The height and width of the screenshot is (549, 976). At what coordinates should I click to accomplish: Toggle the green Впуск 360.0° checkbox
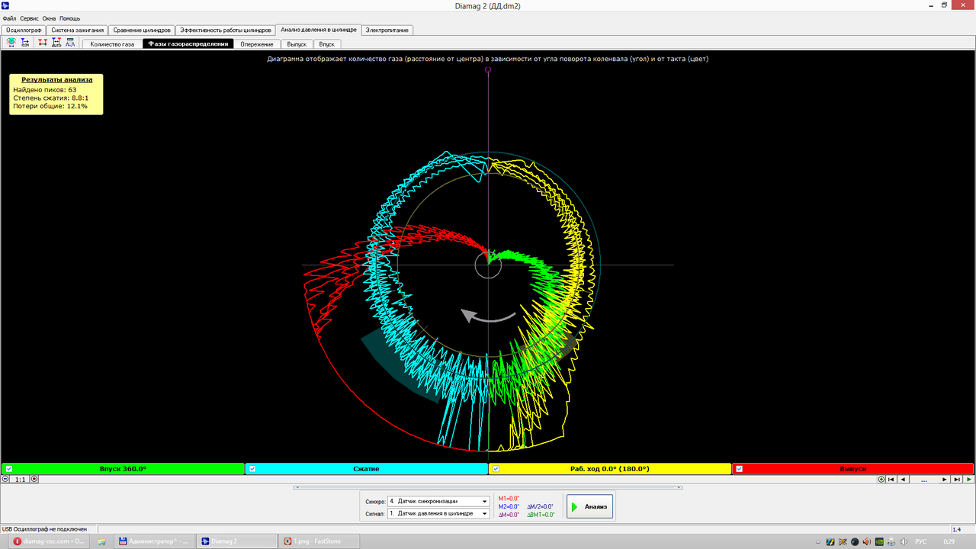pyautogui.click(x=8, y=469)
